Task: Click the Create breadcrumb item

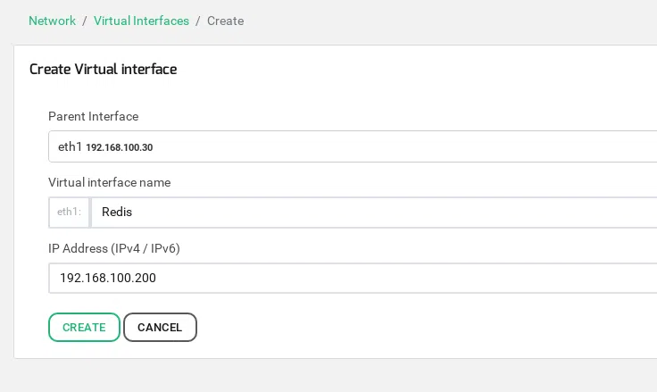Action: click(x=225, y=21)
